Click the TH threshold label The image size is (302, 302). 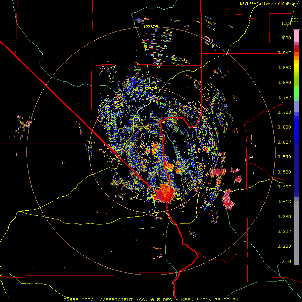coord(288,261)
